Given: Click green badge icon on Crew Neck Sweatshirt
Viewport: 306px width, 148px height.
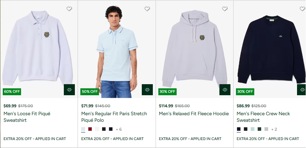Looking at the screenshot, I should pos(302,90).
